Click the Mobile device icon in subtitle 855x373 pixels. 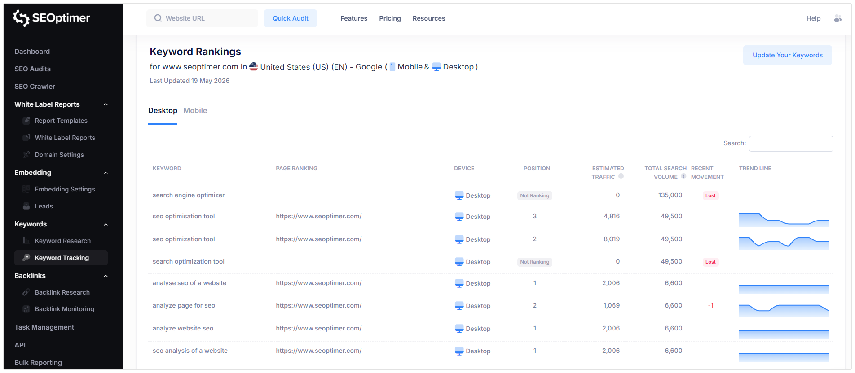(392, 67)
